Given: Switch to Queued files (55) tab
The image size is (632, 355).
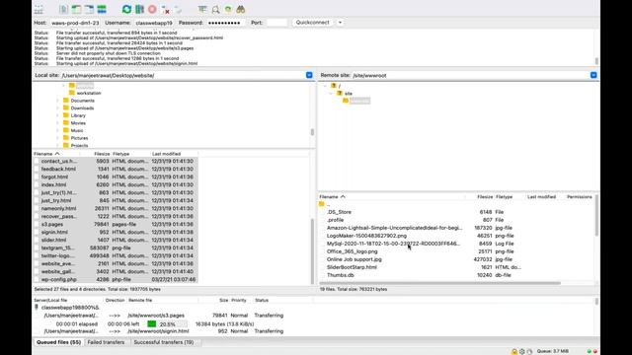Looking at the screenshot, I should tap(58, 342).
